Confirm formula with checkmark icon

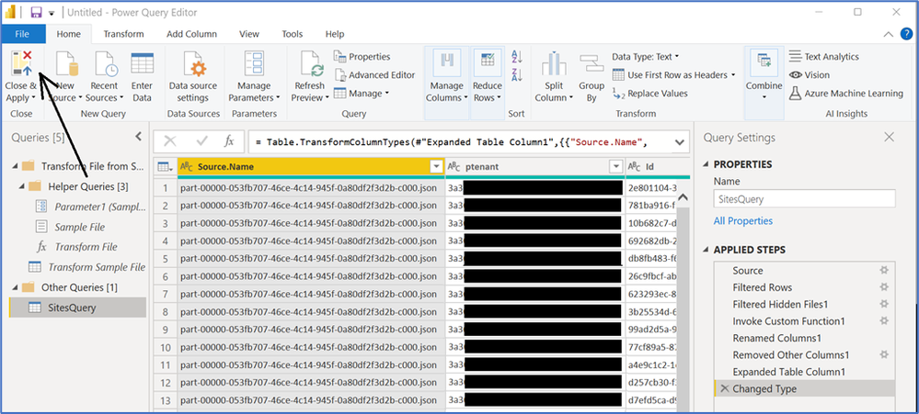(x=202, y=141)
